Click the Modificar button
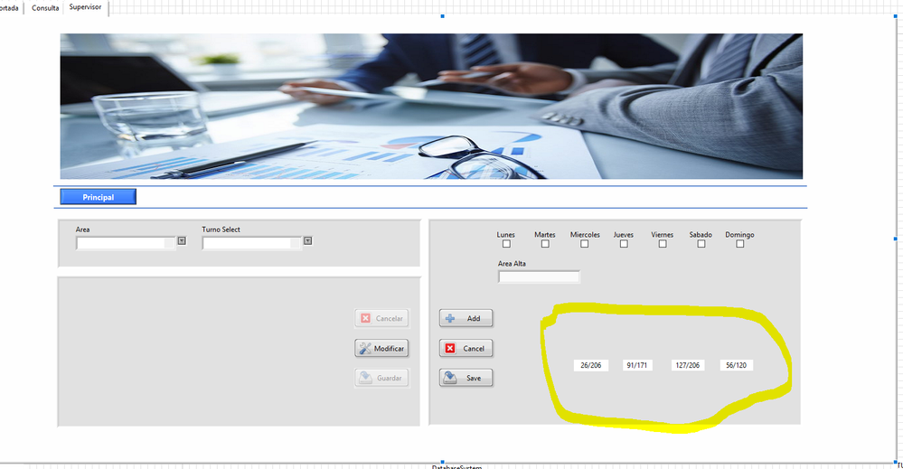 pyautogui.click(x=381, y=348)
